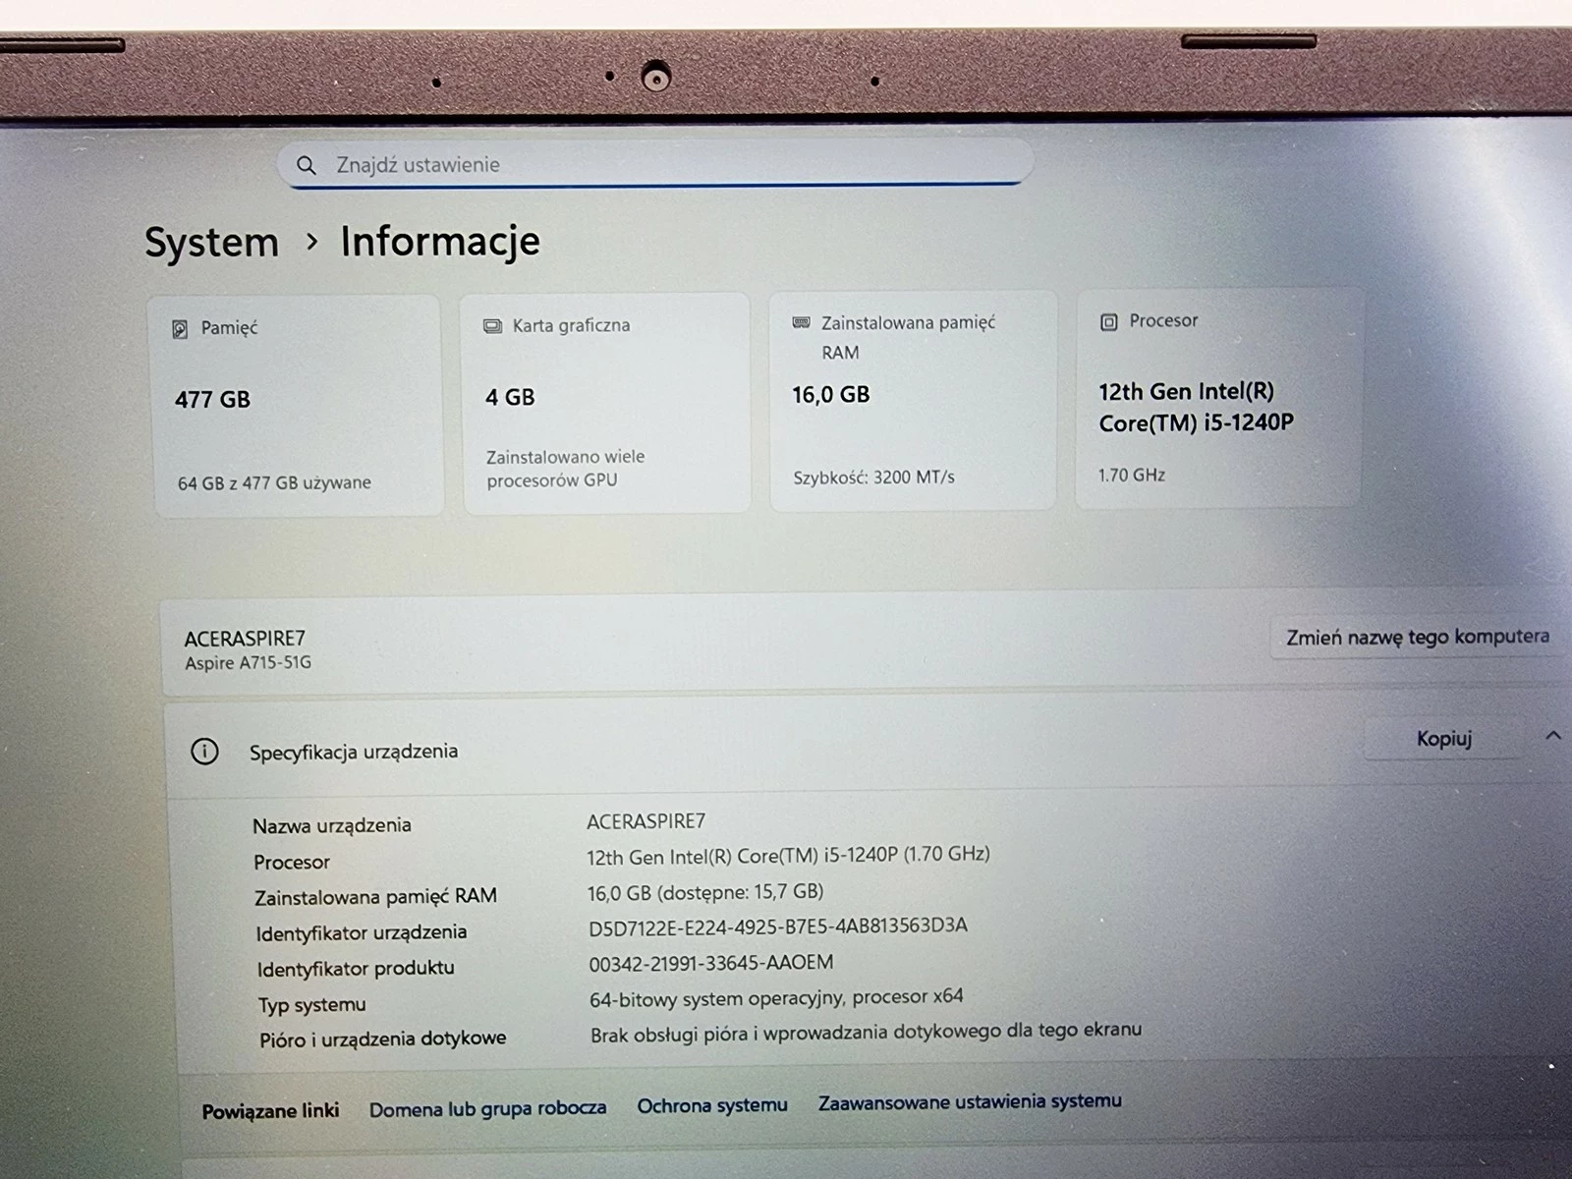Click the Karta graficzna GPU icon
The width and height of the screenshot is (1572, 1179).
pos(491,324)
